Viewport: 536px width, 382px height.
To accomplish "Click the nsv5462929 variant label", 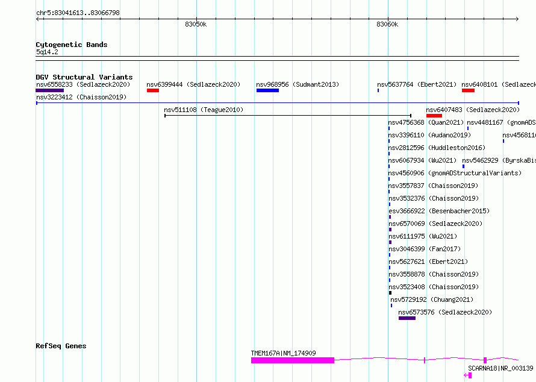I will coord(499,160).
